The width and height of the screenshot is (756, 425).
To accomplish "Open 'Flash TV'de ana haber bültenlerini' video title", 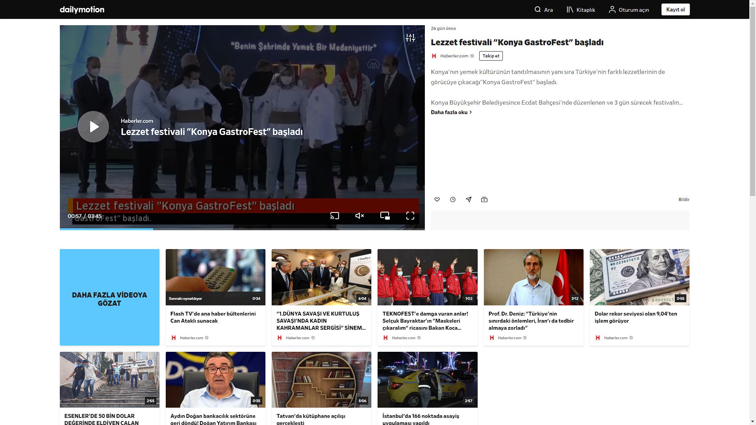I will pyautogui.click(x=213, y=317).
